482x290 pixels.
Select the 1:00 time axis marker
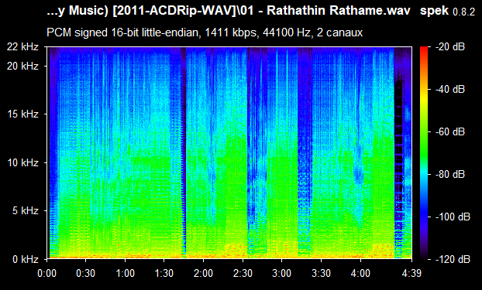coord(125,273)
